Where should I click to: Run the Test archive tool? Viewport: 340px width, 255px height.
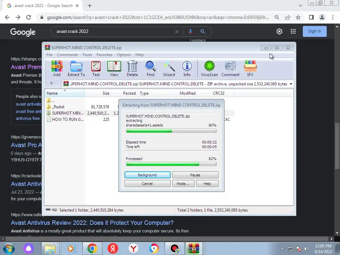click(x=96, y=68)
